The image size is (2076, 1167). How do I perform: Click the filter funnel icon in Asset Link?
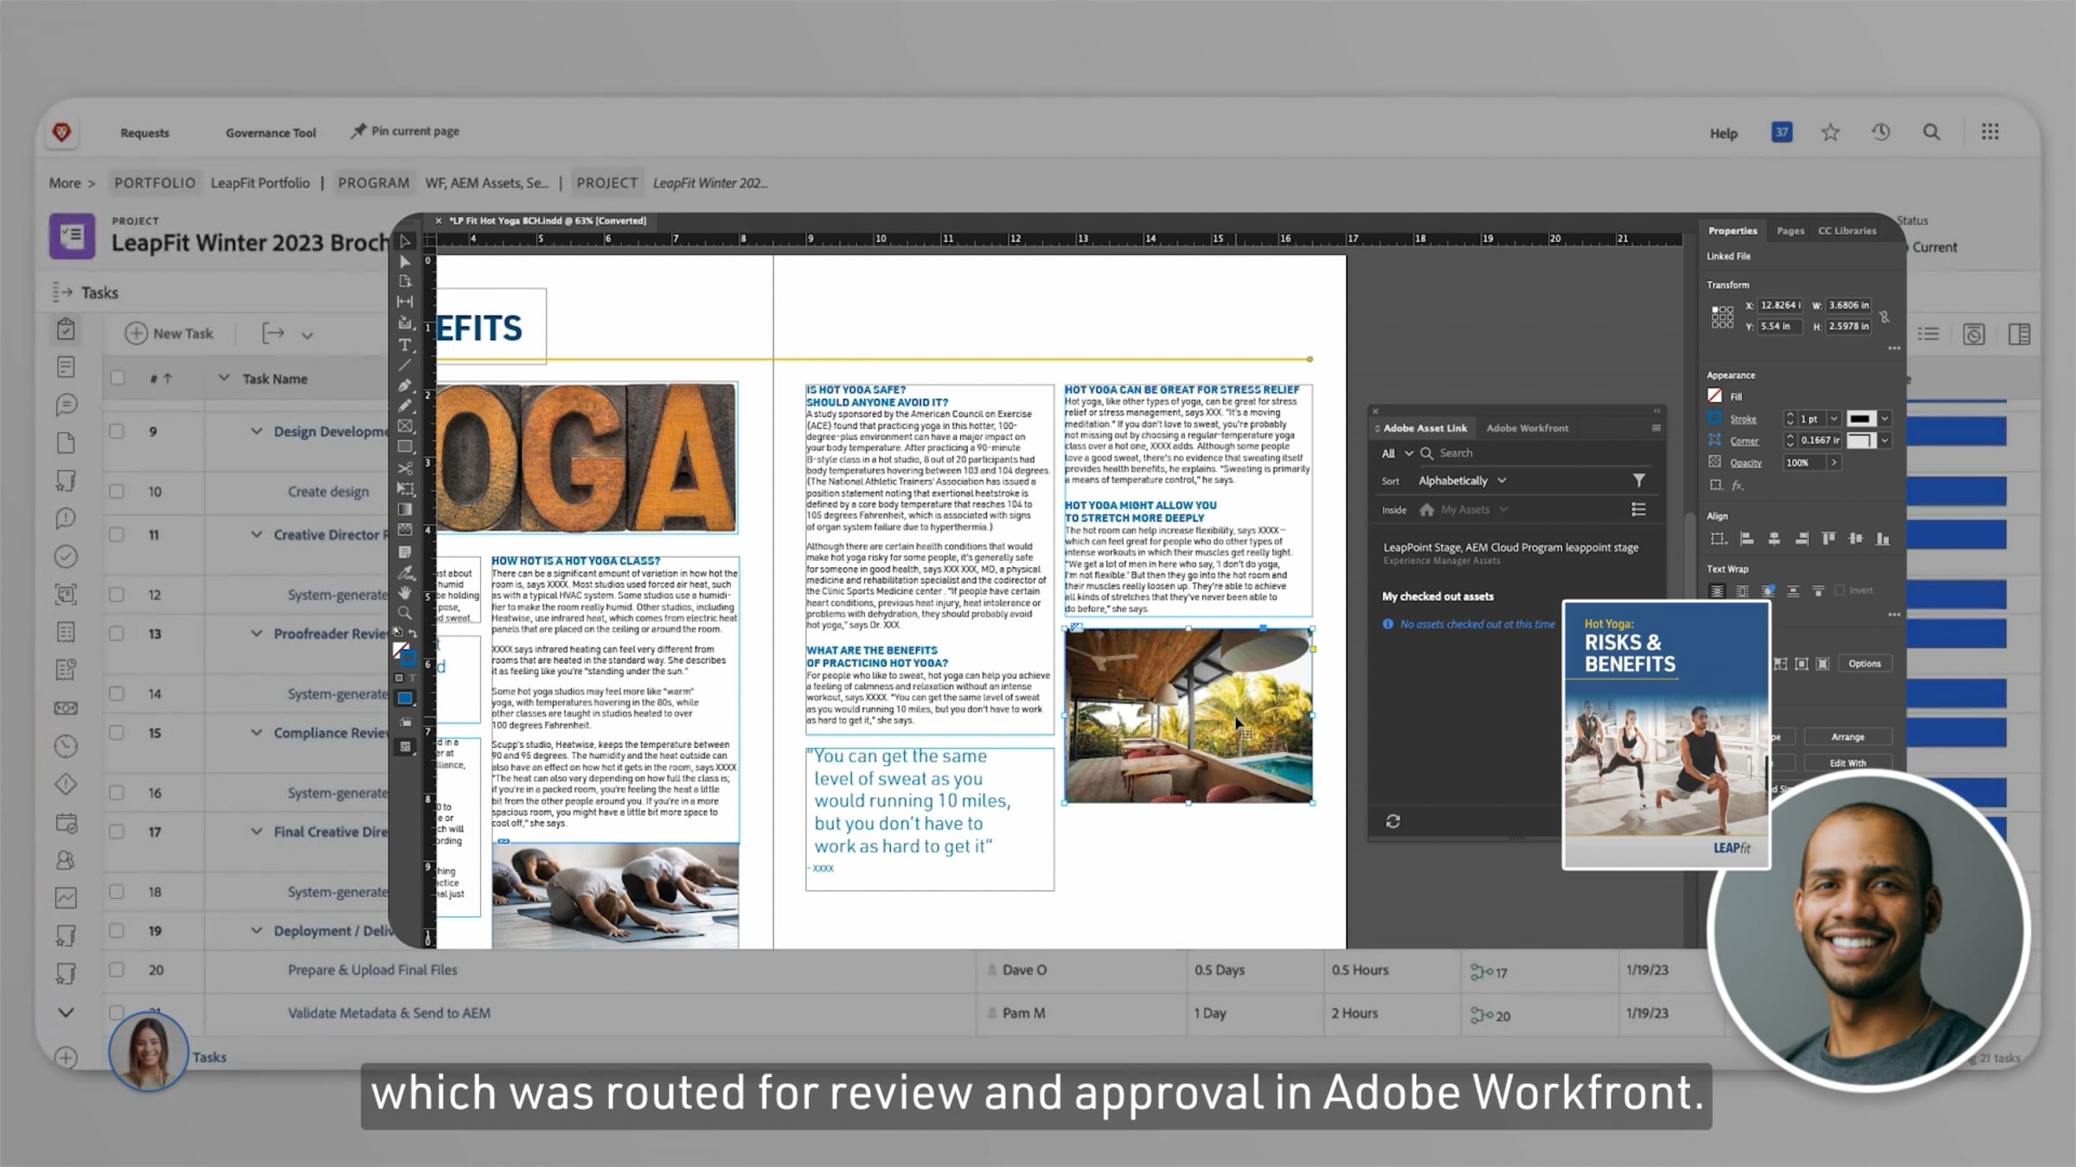click(1638, 481)
